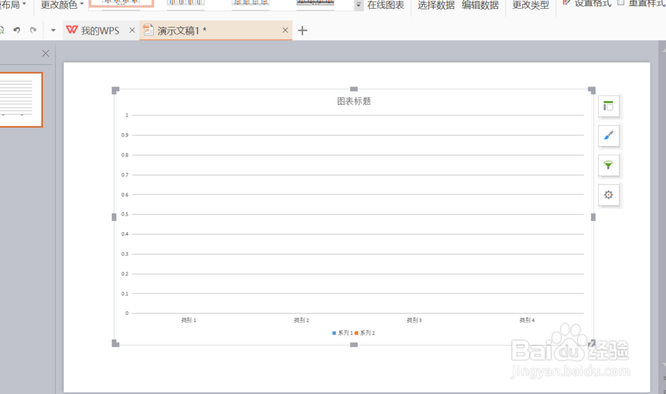Redo the last action
The height and width of the screenshot is (394, 666).
34,30
